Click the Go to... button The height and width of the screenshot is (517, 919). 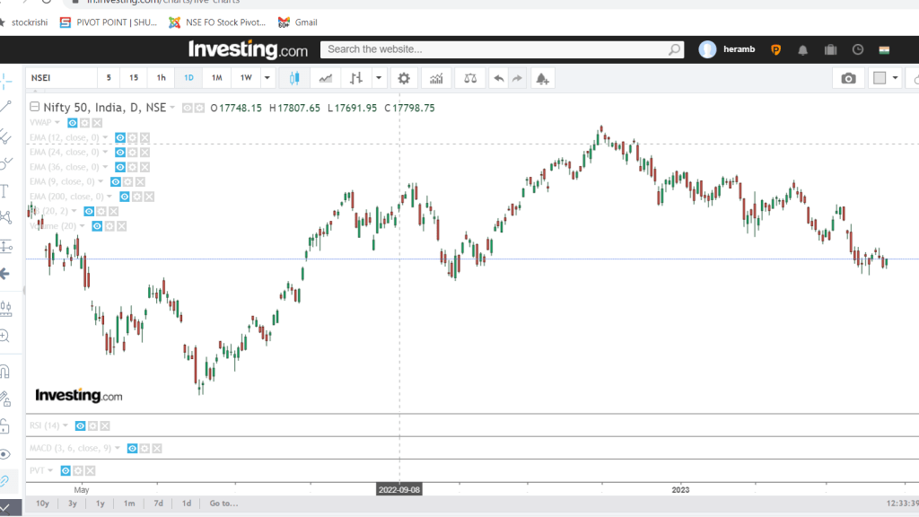pos(223,504)
